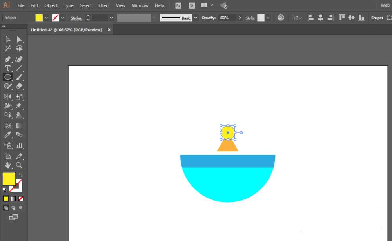This screenshot has width=392, height=241.
Task: Expand the Basic brush definition dropdown
Action: pyautogui.click(x=196, y=18)
